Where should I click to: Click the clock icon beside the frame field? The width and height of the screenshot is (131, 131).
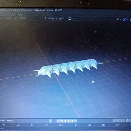point(127,121)
